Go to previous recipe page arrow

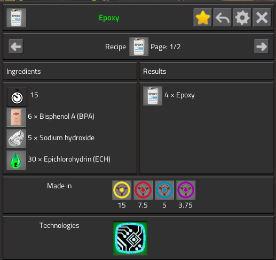click(16, 47)
